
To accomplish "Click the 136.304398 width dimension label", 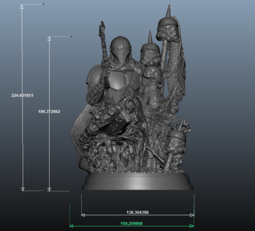I will click(138, 212).
